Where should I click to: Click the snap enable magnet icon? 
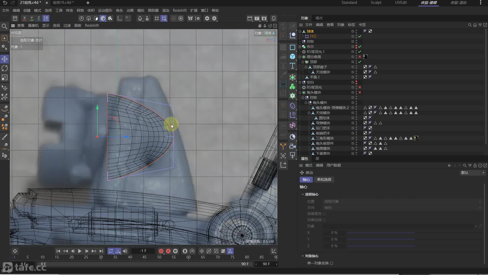coord(140,18)
